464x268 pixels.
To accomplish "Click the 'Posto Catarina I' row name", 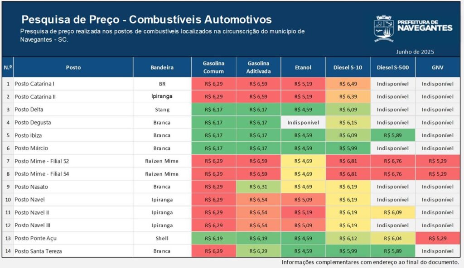I will (34, 84).
